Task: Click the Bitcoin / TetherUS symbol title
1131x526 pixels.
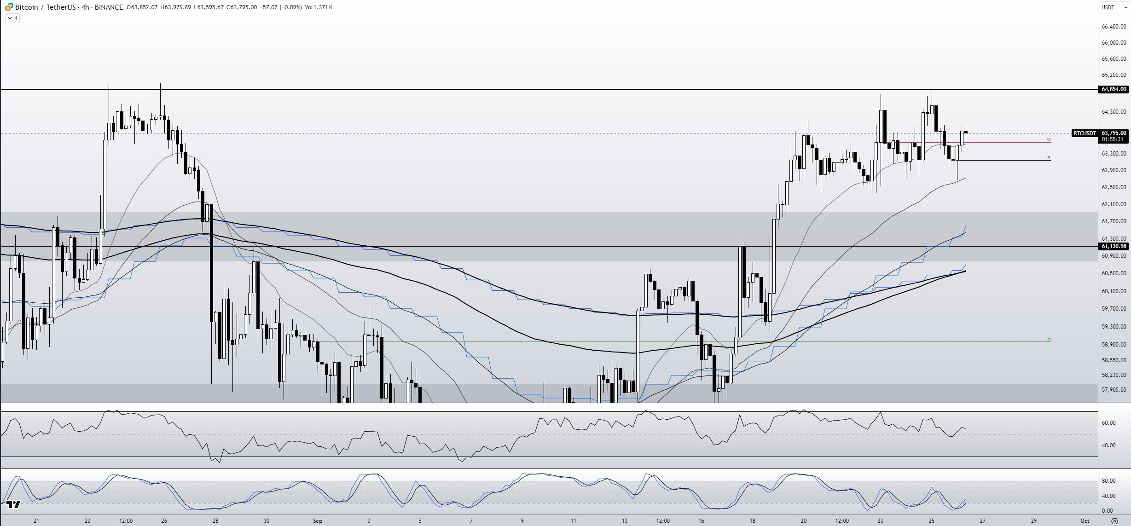Action: (x=45, y=7)
